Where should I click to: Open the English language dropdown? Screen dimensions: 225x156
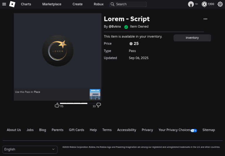click(30, 150)
